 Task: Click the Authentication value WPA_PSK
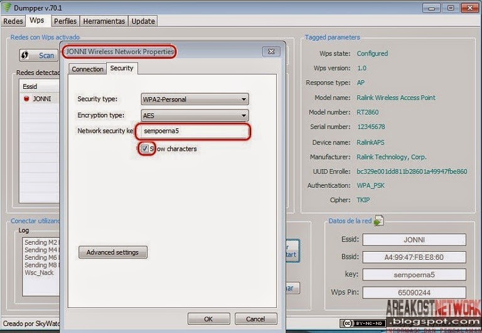pos(370,185)
